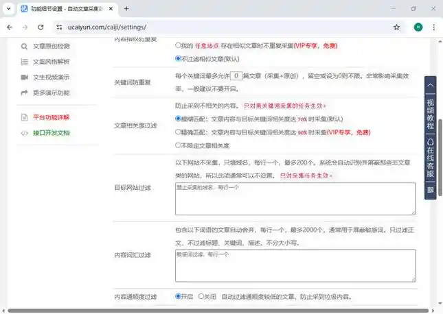This screenshot has width=443, height=314.
Task: Click the keyword article limit number field
Action: [236, 75]
